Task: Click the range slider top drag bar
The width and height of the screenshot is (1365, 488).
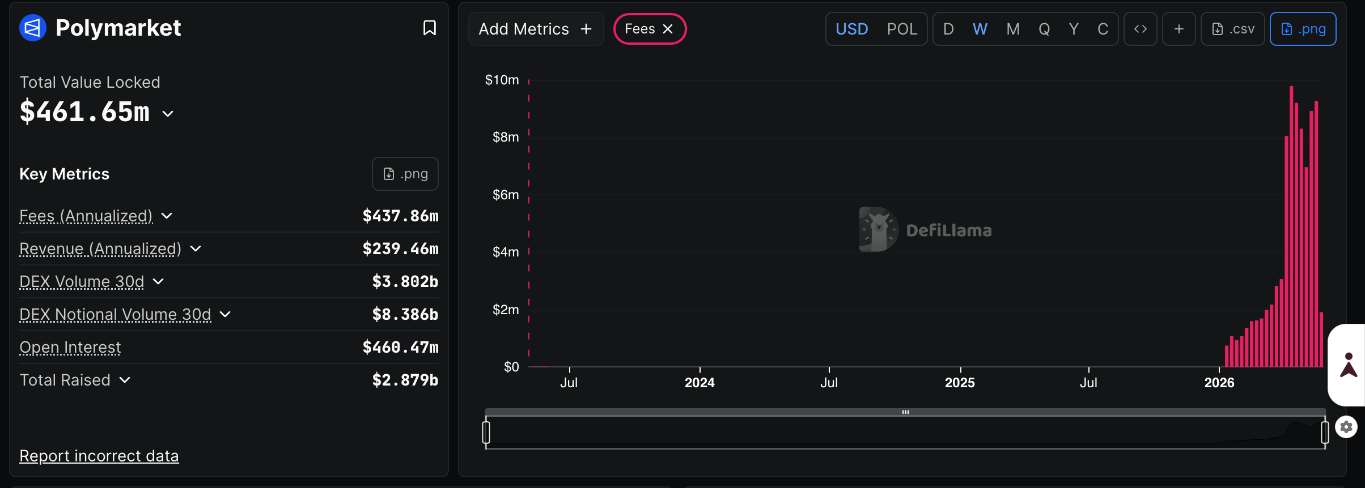Action: [905, 412]
